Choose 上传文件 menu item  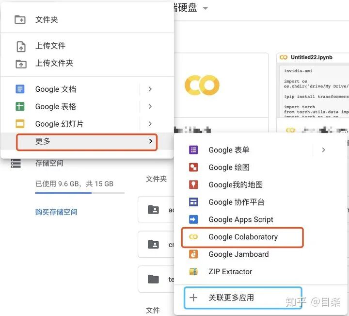pos(87,46)
